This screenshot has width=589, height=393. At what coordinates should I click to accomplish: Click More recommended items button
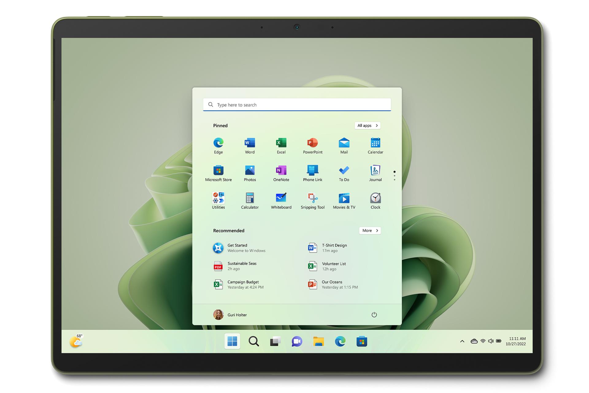(x=369, y=230)
